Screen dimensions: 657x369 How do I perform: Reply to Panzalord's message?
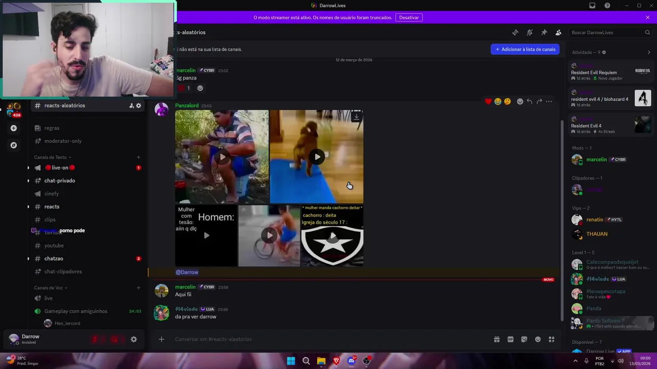pyautogui.click(x=530, y=101)
